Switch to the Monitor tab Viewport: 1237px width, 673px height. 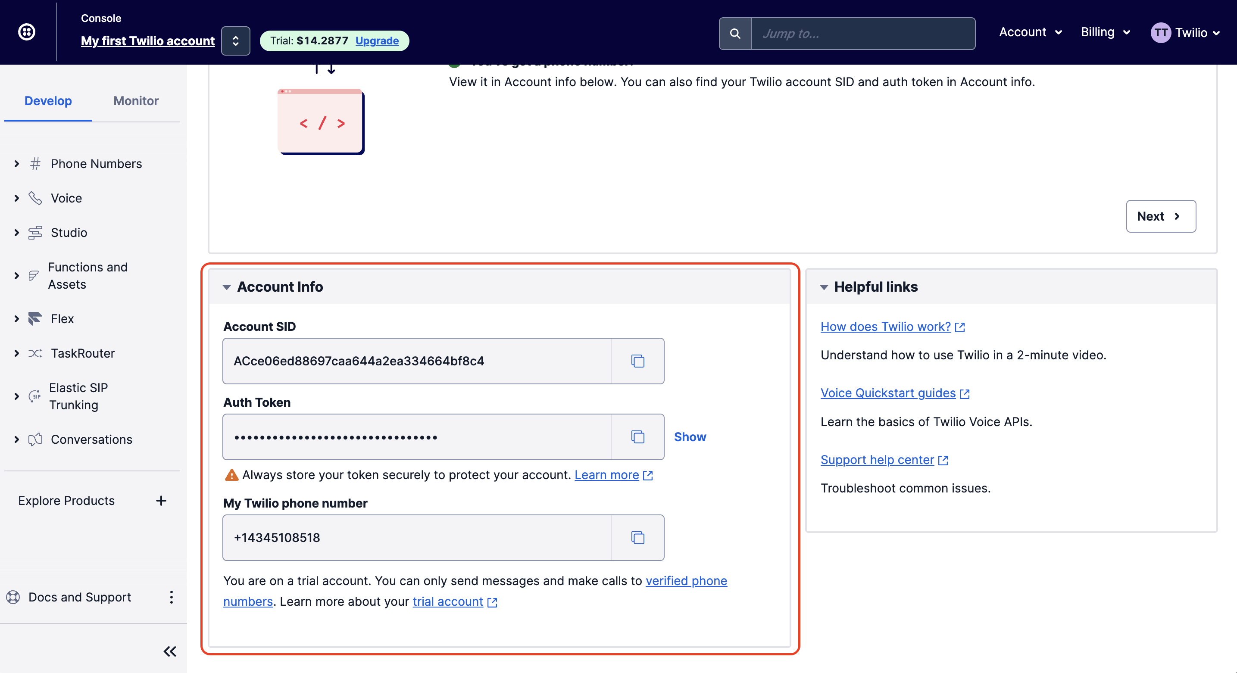click(x=136, y=101)
